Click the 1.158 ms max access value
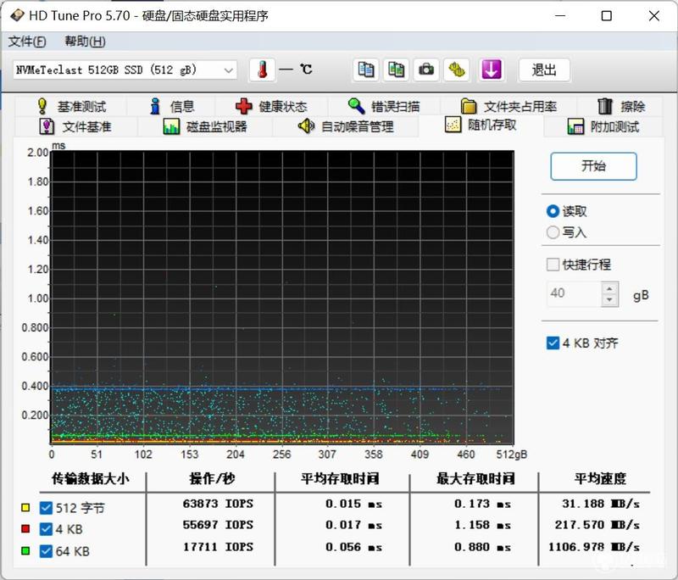Screen dimensions: 678x580 click(482, 525)
